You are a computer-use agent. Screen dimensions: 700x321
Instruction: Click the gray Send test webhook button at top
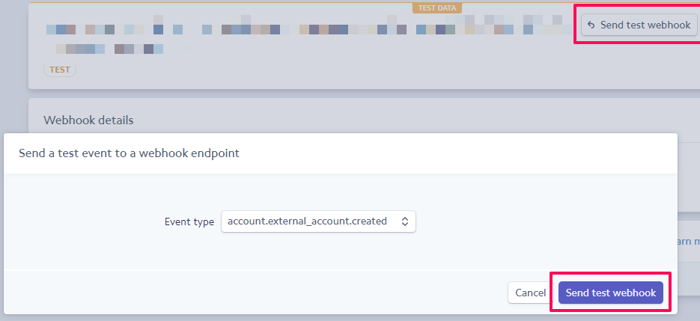point(639,25)
